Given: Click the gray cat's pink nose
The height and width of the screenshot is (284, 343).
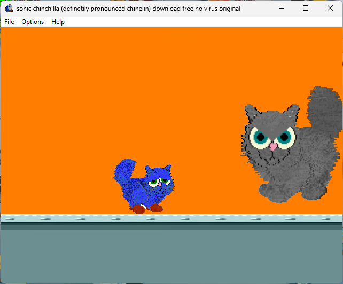Looking at the screenshot, I should (x=273, y=146).
